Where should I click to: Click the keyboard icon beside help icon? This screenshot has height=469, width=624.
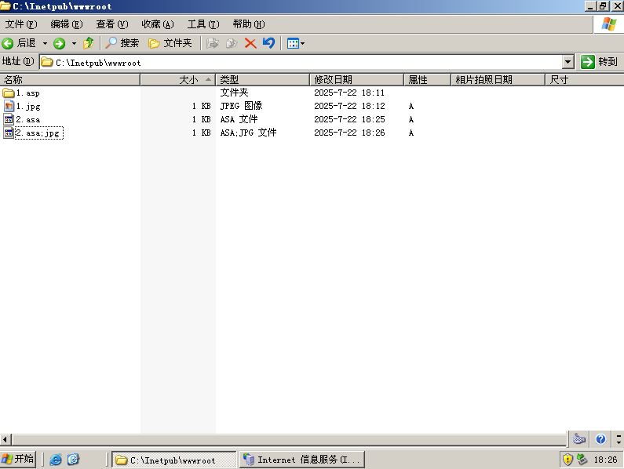[579, 438]
